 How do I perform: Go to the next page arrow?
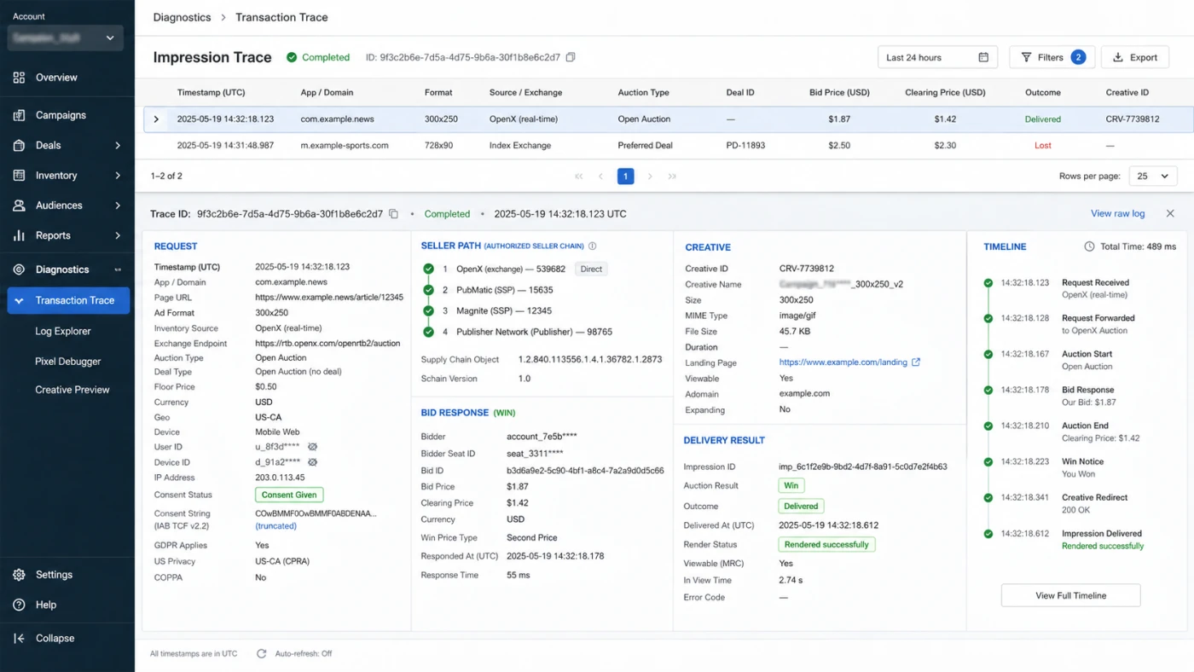(650, 177)
